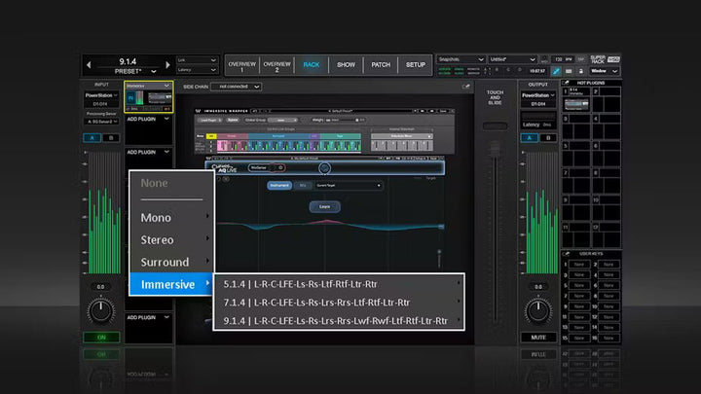
Task: Open the Link dropdown
Action: point(197,60)
